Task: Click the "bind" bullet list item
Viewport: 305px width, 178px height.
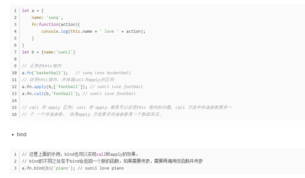Action: [x=21, y=135]
